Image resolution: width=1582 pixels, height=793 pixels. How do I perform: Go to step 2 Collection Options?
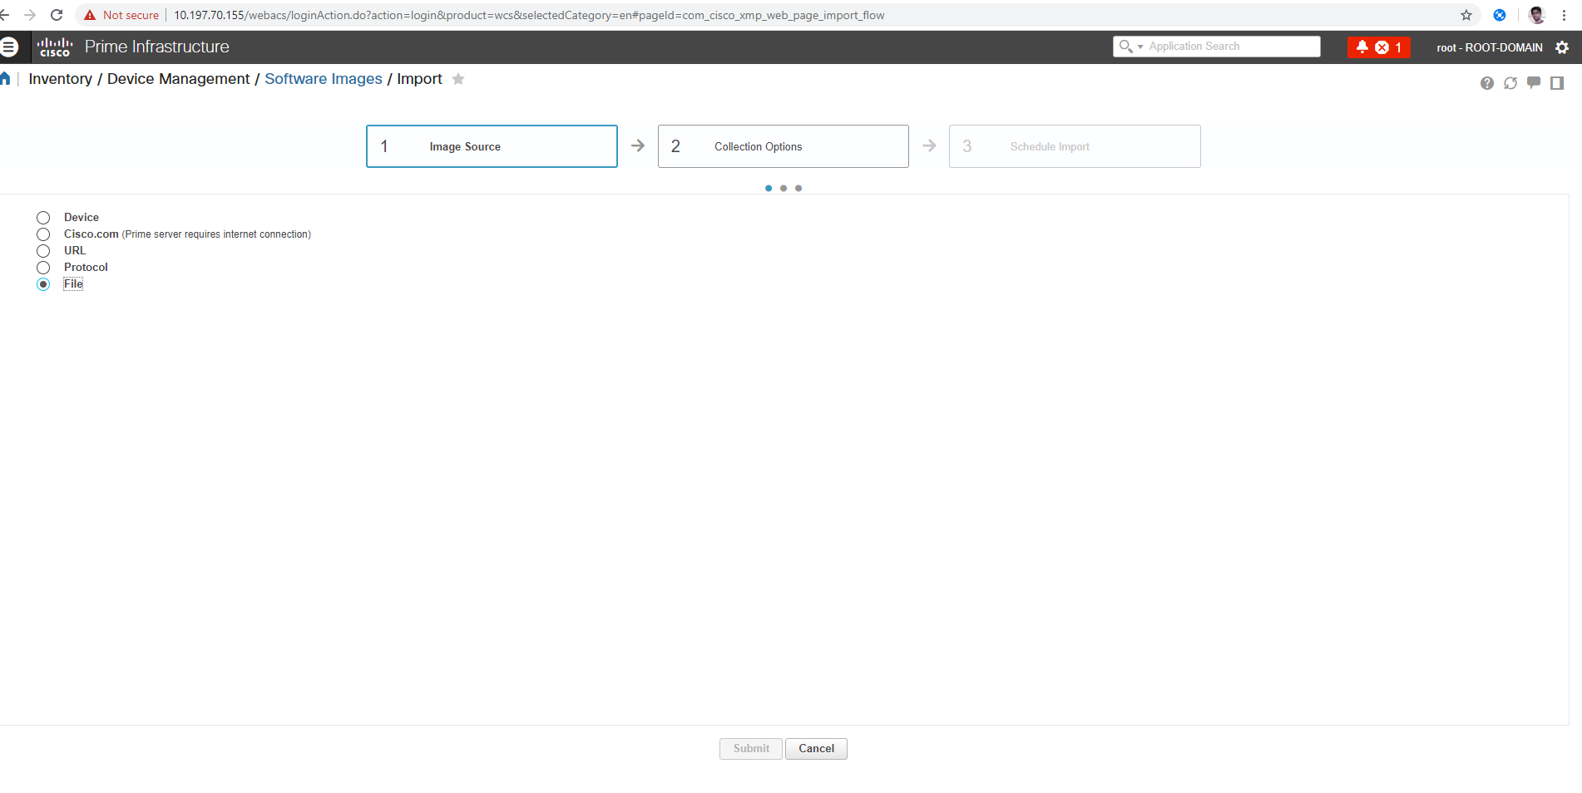tap(783, 146)
